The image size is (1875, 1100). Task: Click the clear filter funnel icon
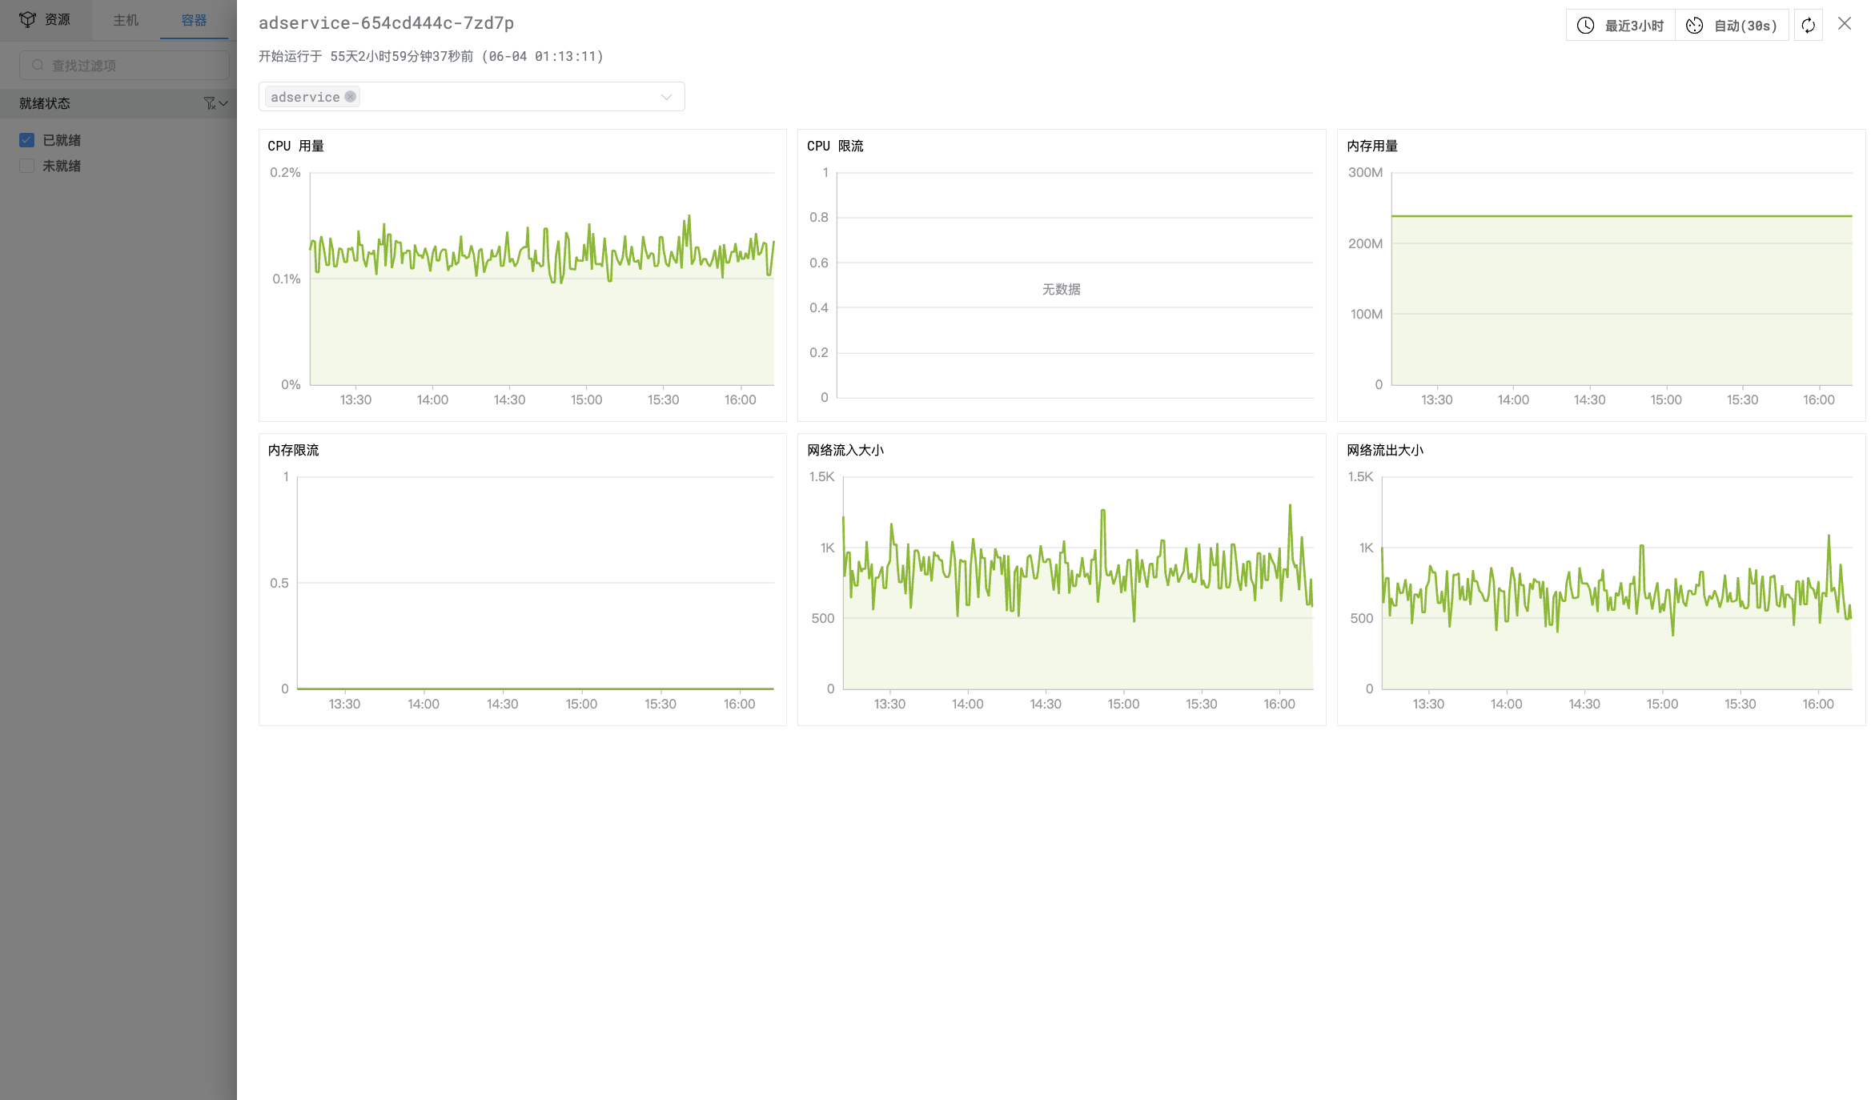click(x=209, y=103)
